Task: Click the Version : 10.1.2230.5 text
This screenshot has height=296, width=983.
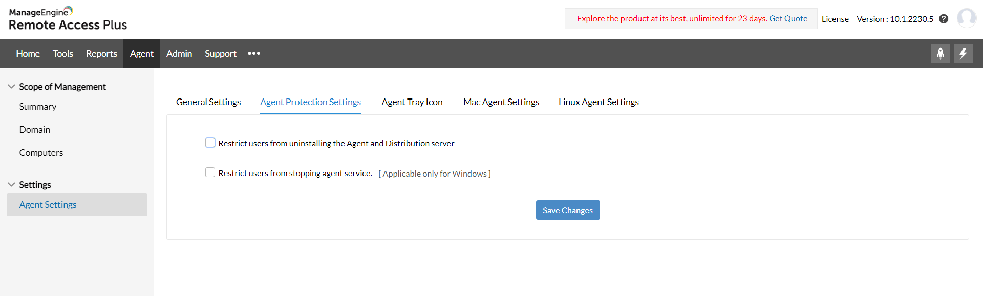Action: click(895, 19)
